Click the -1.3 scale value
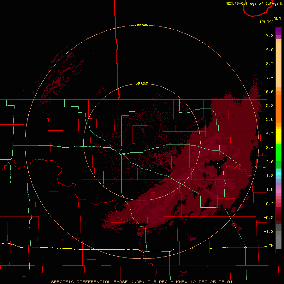Screen dimensions: 284x284 [x=269, y=232]
